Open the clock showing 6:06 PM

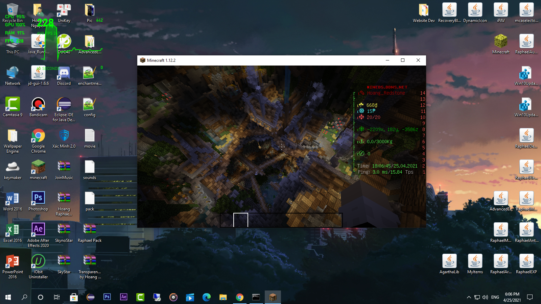(512, 297)
